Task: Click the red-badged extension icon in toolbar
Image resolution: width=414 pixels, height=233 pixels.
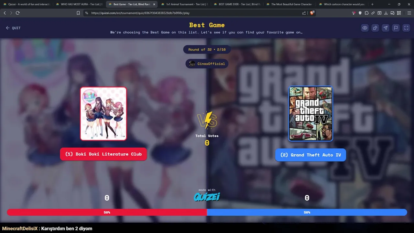Action: (354, 13)
